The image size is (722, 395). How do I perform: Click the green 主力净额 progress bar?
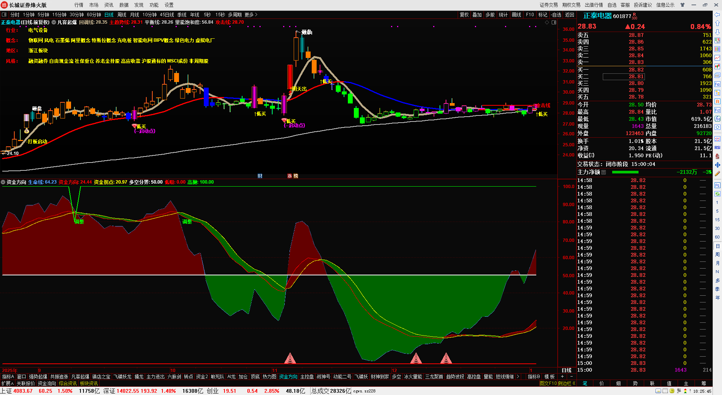pyautogui.click(x=625, y=172)
